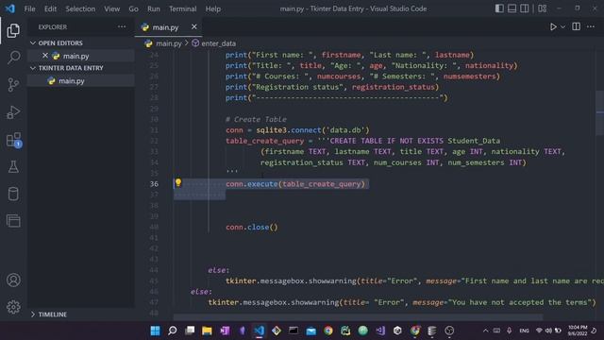Click main.py in the breadcrumb bar
The image size is (604, 340).
pyautogui.click(x=168, y=43)
